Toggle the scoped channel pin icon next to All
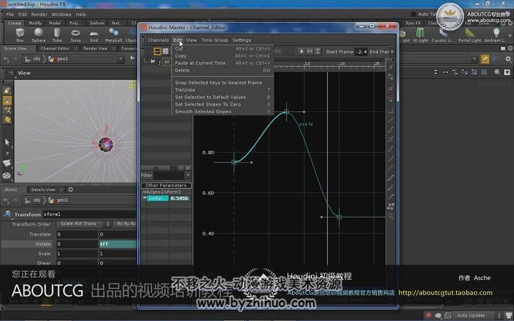The width and height of the screenshot is (514, 321). pyautogui.click(x=152, y=62)
